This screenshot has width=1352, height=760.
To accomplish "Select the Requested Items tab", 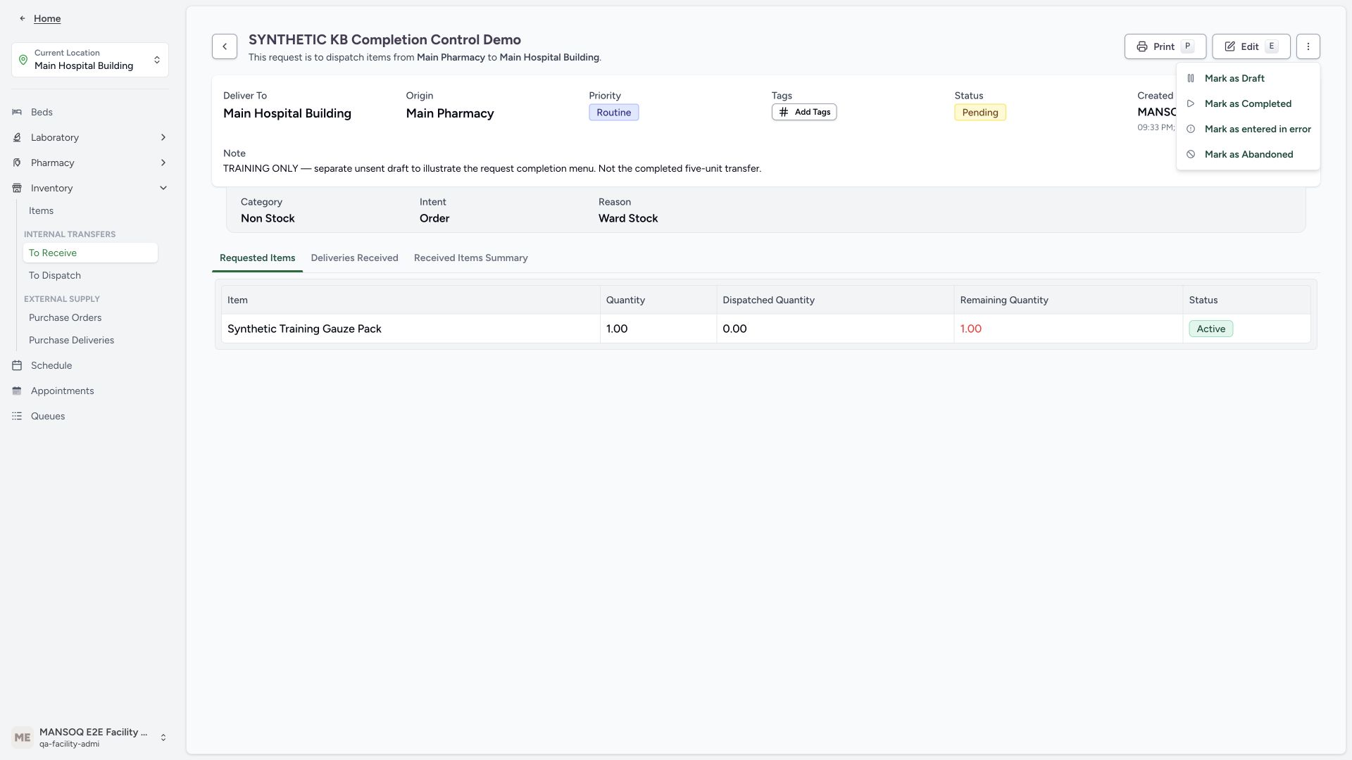I will 257,258.
